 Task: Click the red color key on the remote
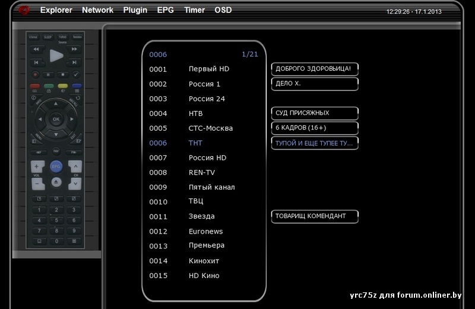click(35, 86)
